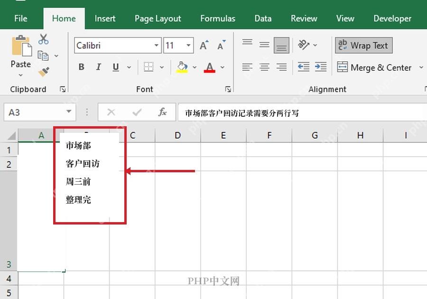Expand the Copy options arrow

click(56, 56)
